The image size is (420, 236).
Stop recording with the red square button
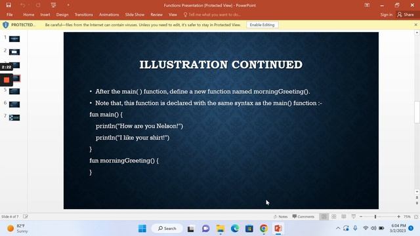point(7,80)
